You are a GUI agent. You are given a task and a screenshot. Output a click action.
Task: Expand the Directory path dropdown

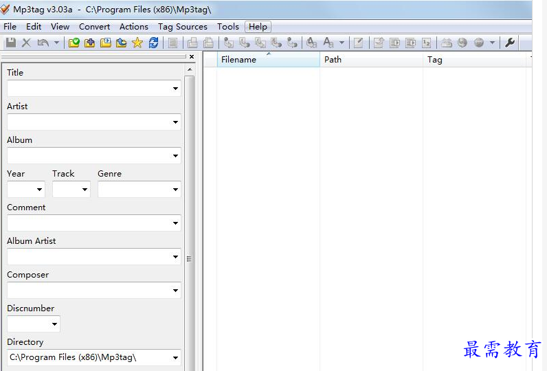click(175, 358)
